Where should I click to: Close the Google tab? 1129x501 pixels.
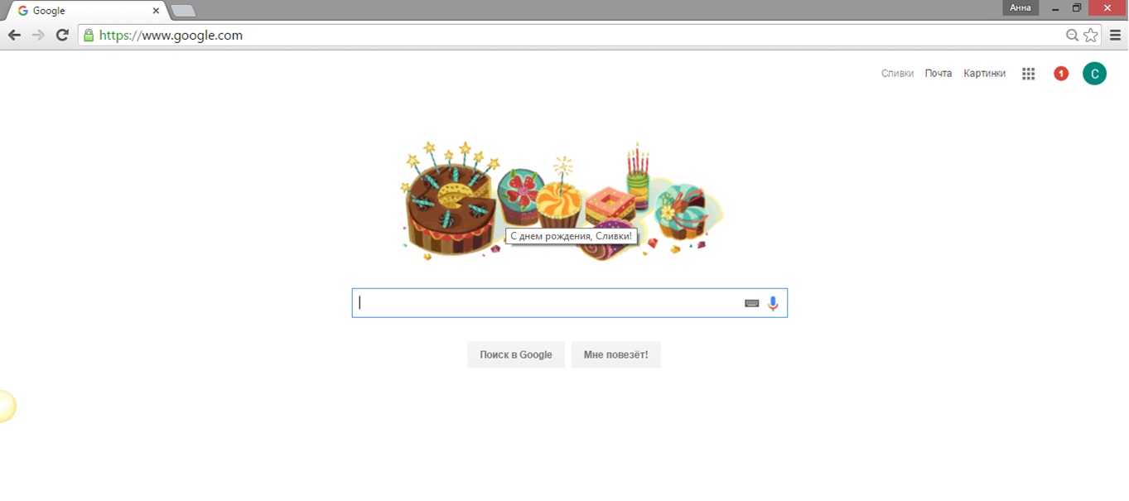(156, 11)
